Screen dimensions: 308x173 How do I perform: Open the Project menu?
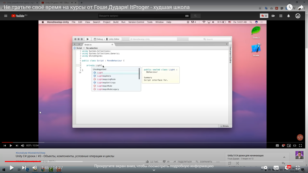(x=107, y=22)
